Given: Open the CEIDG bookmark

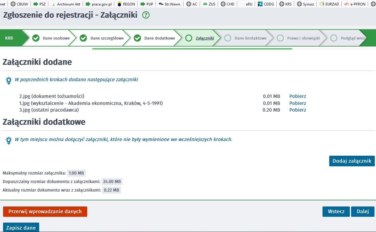Looking at the screenshot, I should [x=265, y=4].
